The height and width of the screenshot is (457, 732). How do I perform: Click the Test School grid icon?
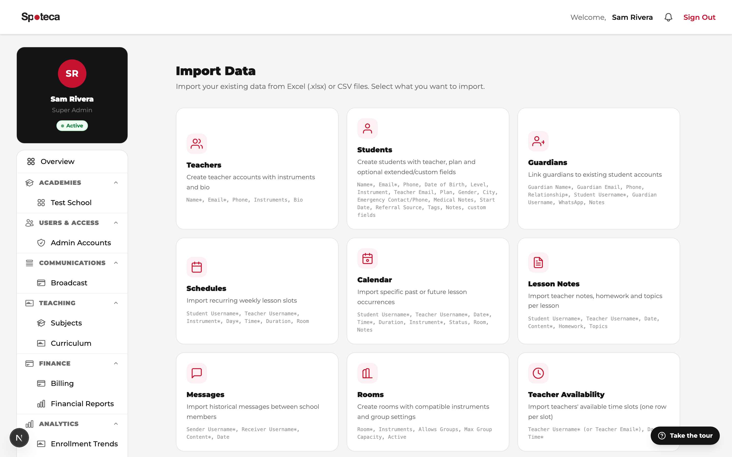[41, 203]
